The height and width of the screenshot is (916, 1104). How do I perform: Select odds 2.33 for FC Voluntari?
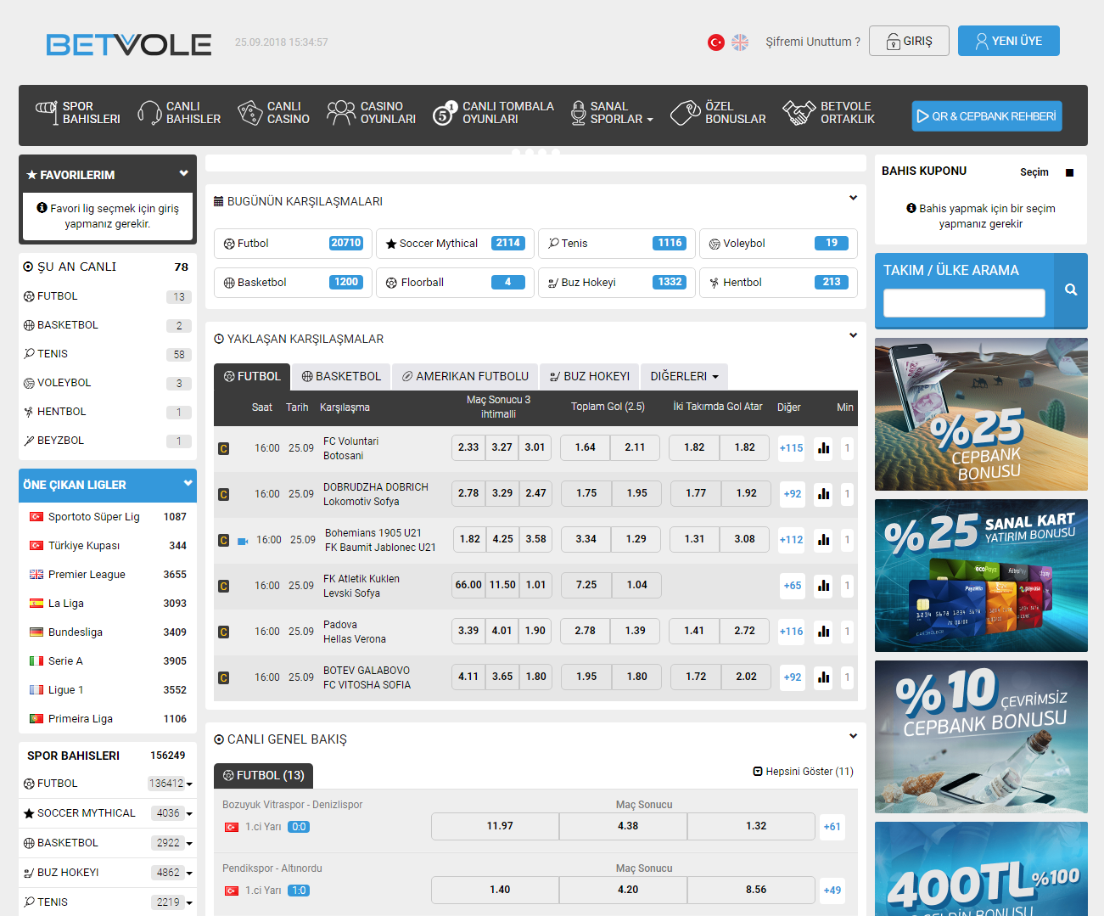468,447
